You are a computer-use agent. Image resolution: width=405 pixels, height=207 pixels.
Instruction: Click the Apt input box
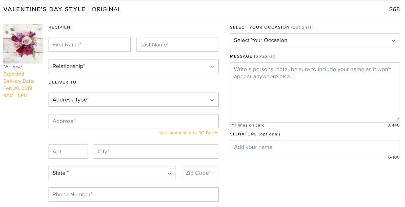pos(68,152)
